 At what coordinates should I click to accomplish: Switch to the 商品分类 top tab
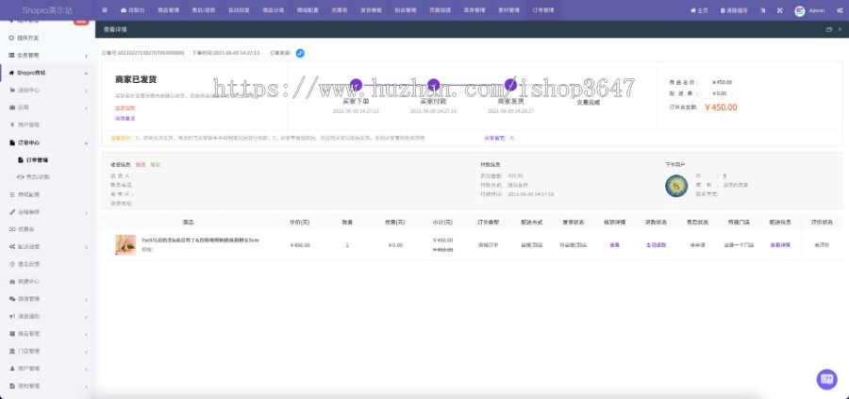(273, 10)
